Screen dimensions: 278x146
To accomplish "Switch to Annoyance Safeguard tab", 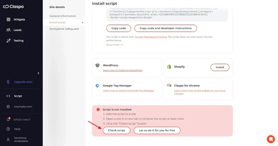I will 64,29.
